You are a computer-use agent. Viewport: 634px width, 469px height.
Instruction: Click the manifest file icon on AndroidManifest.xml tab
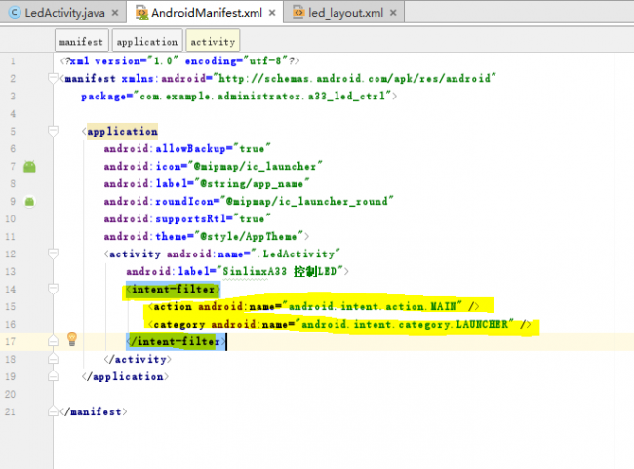(141, 13)
